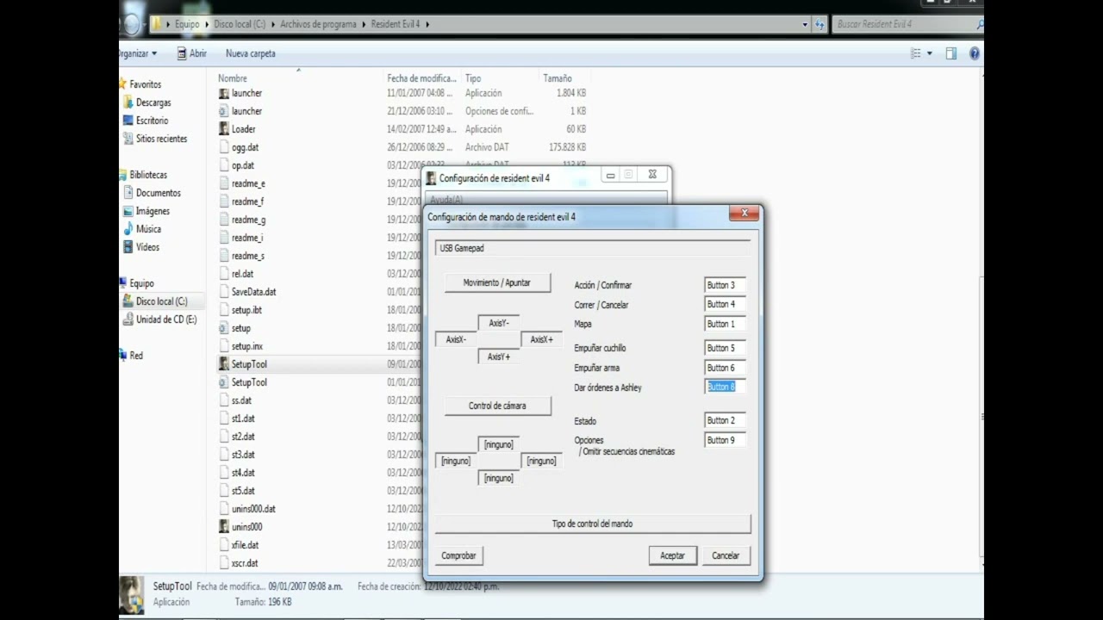The image size is (1103, 620).
Task: Click the Empuñar cuchillo Button 5 field
Action: pos(725,348)
